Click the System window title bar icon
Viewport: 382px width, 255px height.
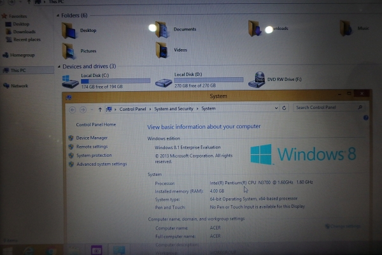tap(69, 98)
